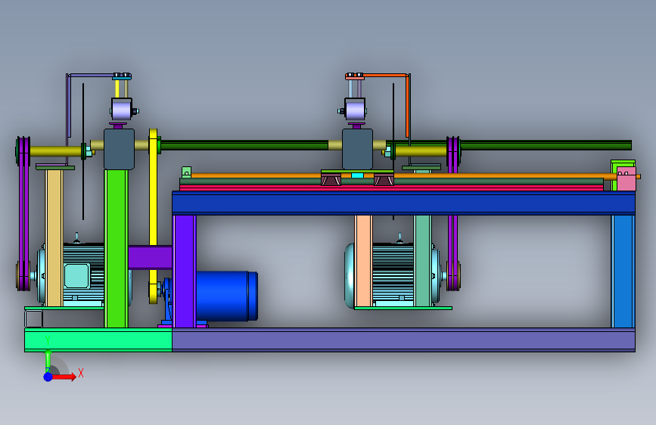Select the violet horizontal connecting bar
656x425 pixels.
click(x=151, y=258)
